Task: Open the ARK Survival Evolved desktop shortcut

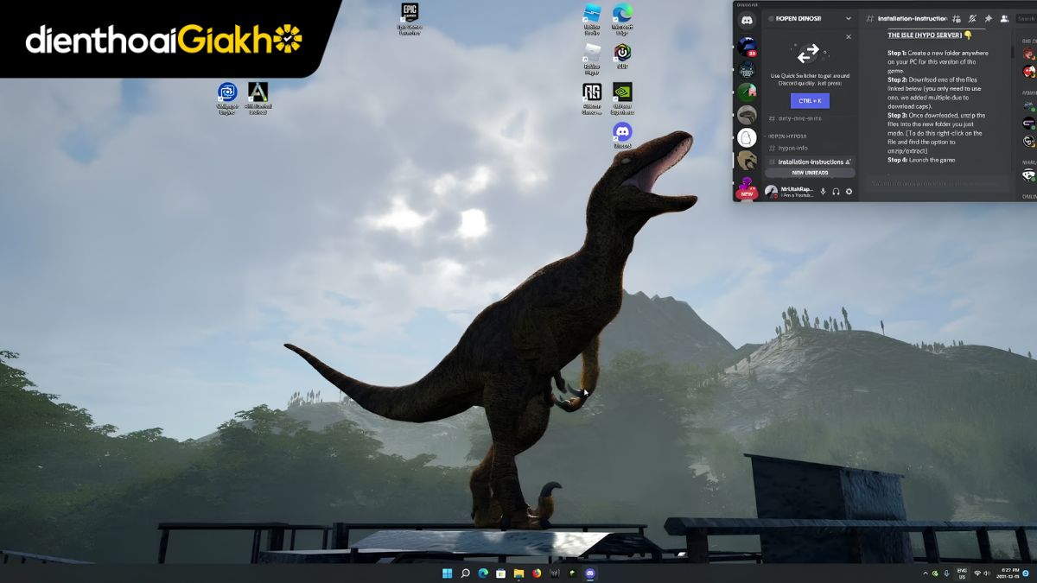Action: click(x=258, y=98)
